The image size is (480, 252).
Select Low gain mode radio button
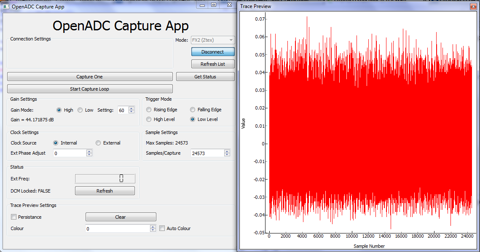coord(80,110)
